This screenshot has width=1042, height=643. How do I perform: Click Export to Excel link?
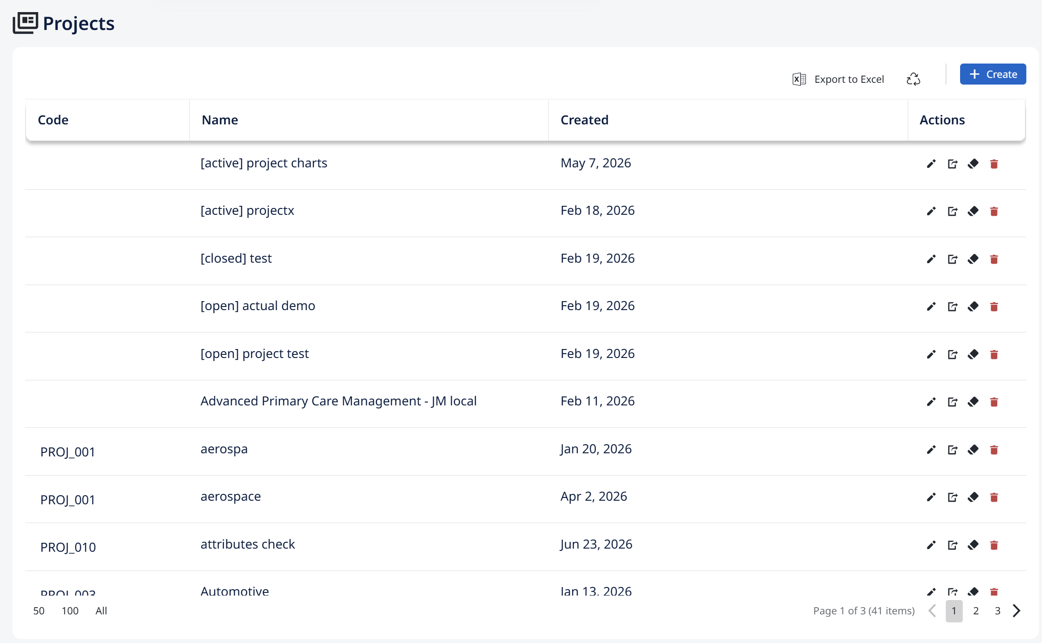tap(849, 79)
